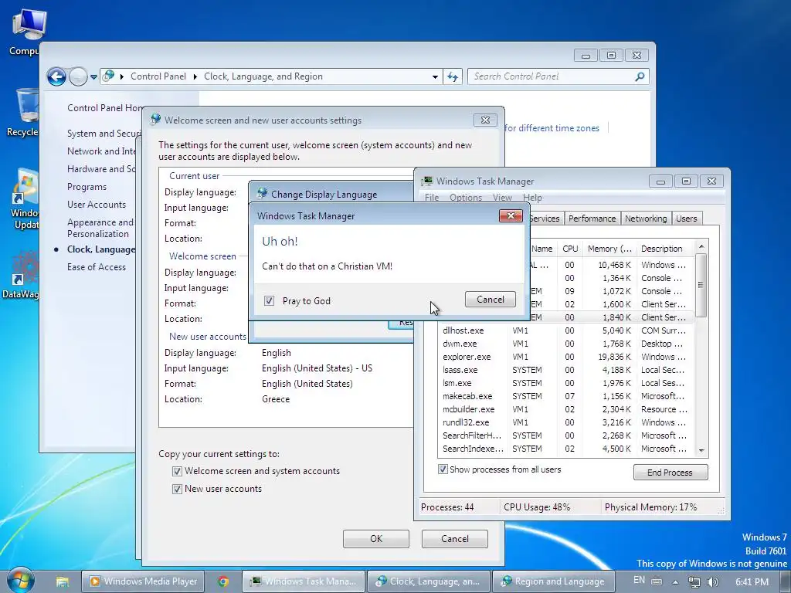Close the Uh oh Task Manager dialog
Image resolution: width=791 pixels, height=593 pixels.
[x=511, y=216]
